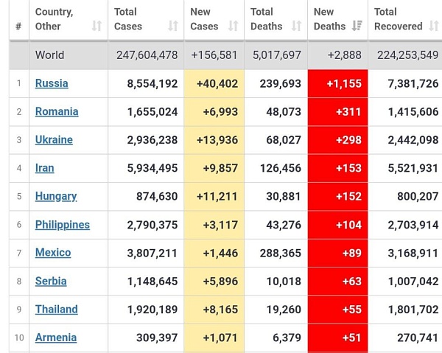The width and height of the screenshot is (442, 353).
Task: Sort Total Recovered column arrows
Action: 434,26
